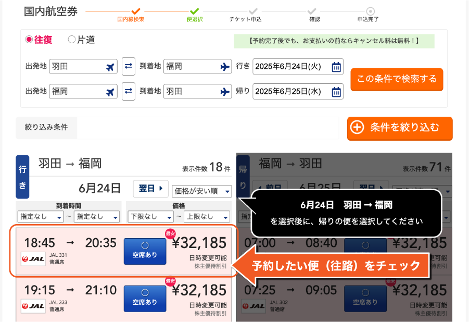
Task: Swap Haneda and Fukuoka on the outbound row
Action: [x=129, y=67]
